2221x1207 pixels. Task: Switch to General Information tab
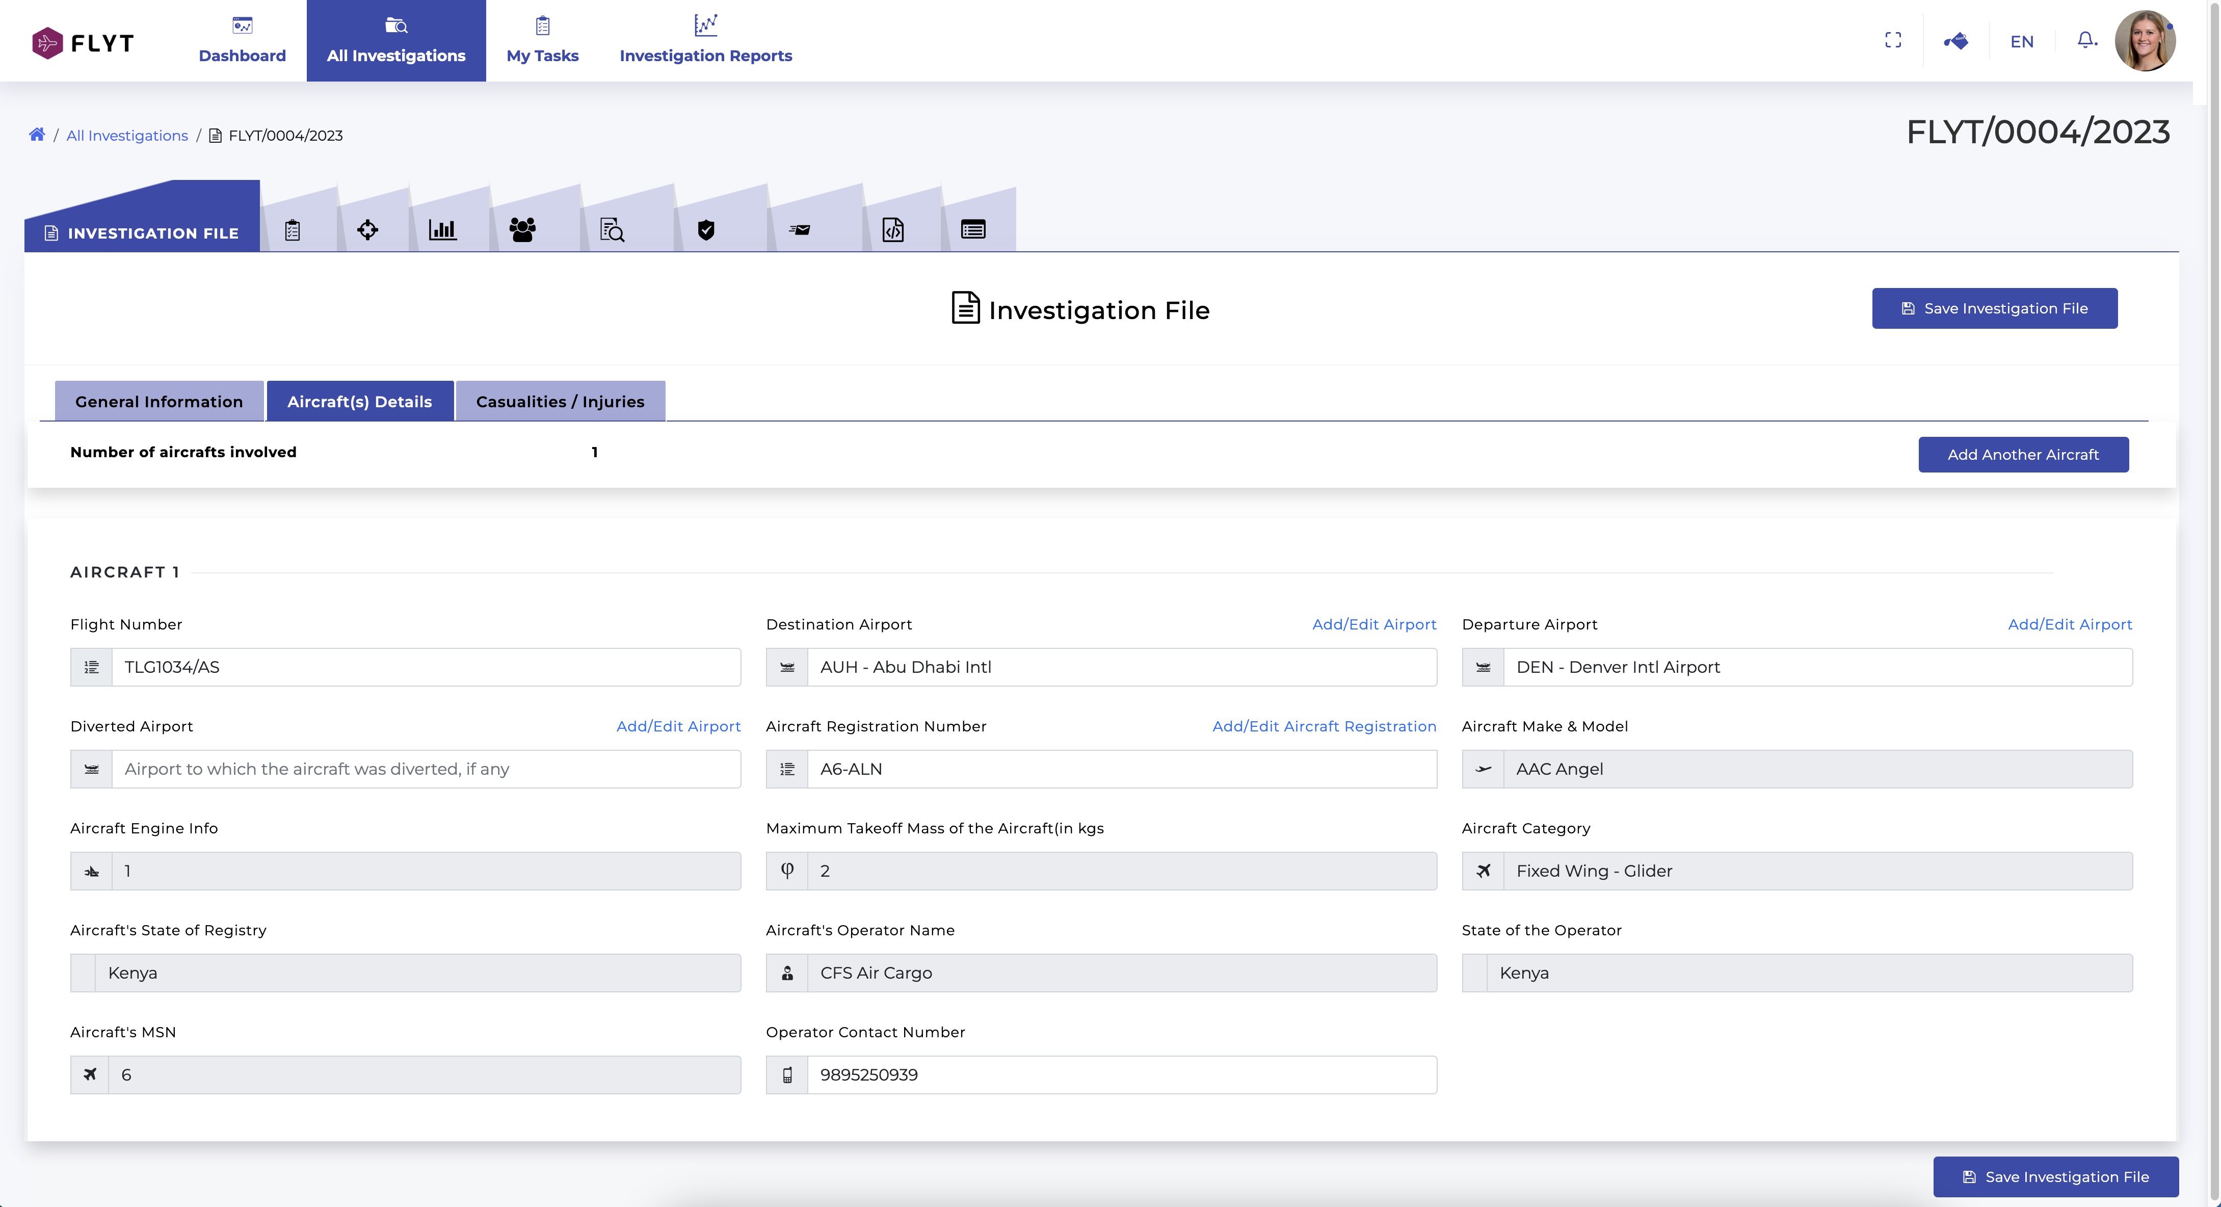pos(158,402)
